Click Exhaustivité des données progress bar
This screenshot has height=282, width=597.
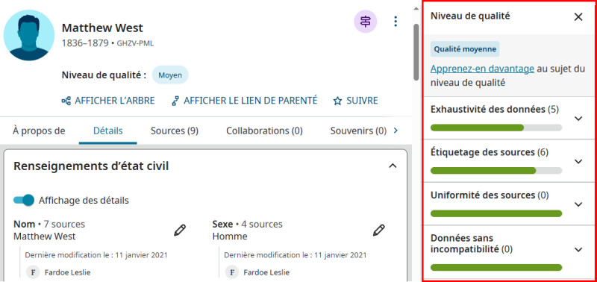pyautogui.click(x=496, y=128)
